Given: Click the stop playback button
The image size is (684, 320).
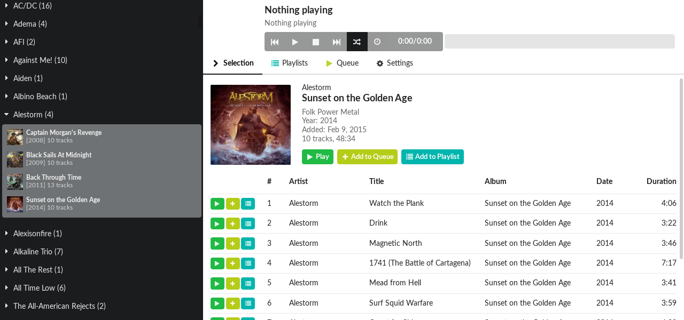Looking at the screenshot, I should (x=316, y=42).
